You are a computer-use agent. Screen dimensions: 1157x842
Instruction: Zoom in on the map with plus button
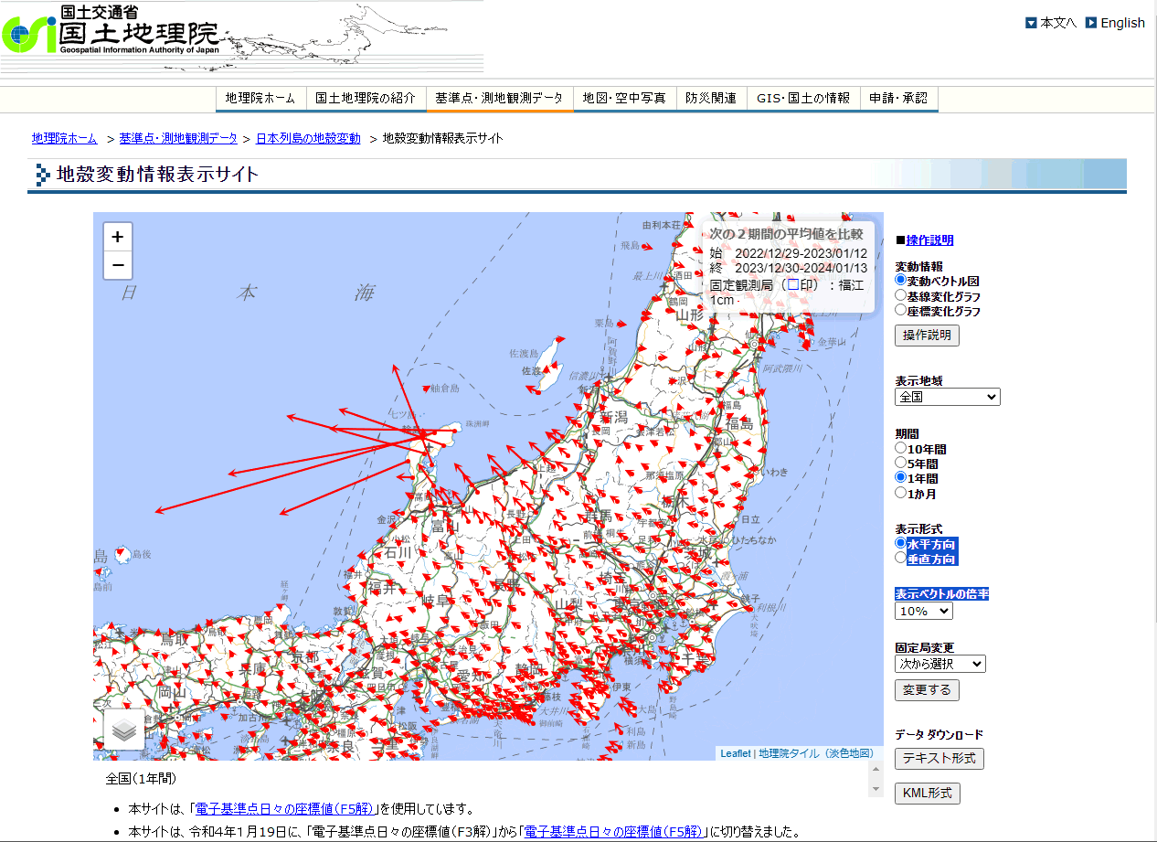[118, 237]
